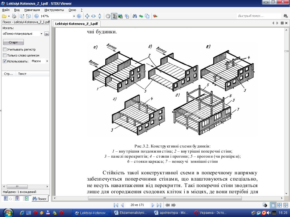Viewport: 290px width, 217px height.
Task: Click the books library icon in toolbar
Action: click(155, 16)
